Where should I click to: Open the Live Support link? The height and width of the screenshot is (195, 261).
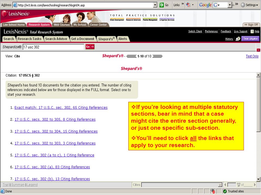coord(241,31)
